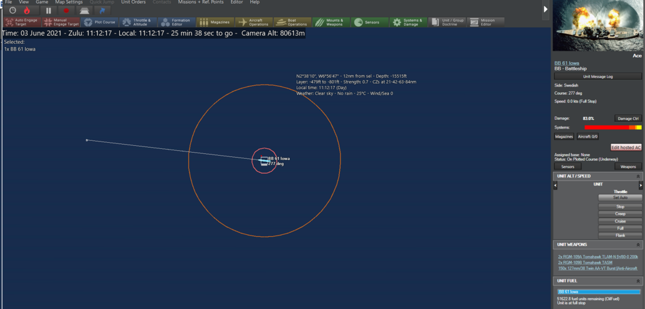
Task: Open the Map Settings menu
Action: point(69,2)
